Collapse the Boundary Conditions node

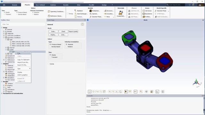pos(4,38)
